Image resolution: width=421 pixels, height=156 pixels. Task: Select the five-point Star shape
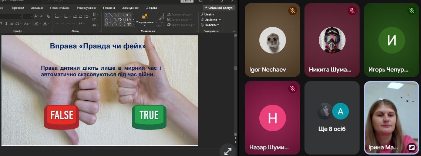129,24
